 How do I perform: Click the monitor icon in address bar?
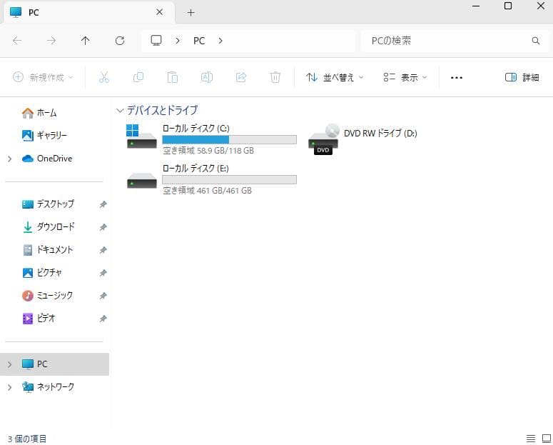click(x=156, y=40)
